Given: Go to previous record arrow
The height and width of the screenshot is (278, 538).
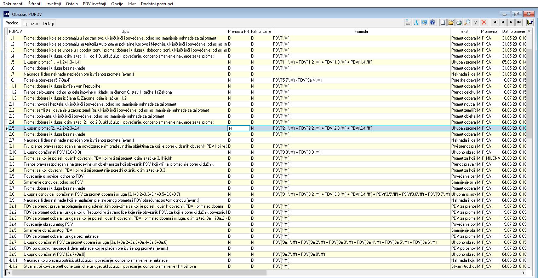Looking at the screenshot, I should click(x=503, y=22).
